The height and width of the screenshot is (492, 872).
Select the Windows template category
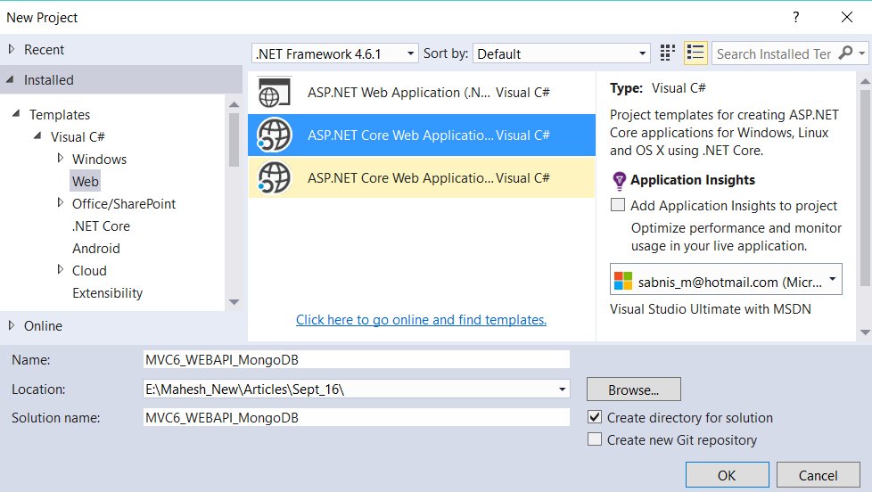[x=99, y=160]
